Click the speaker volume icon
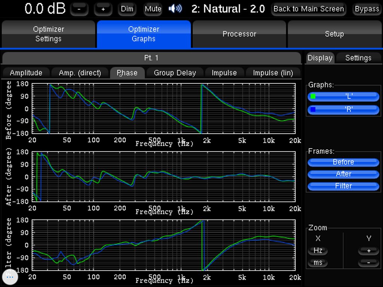383x287 pixels. [175, 9]
